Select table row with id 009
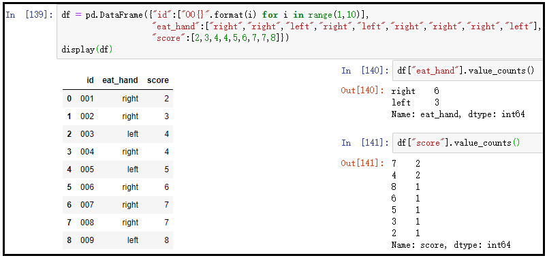Viewport: 547px width, 258px height. point(118,240)
